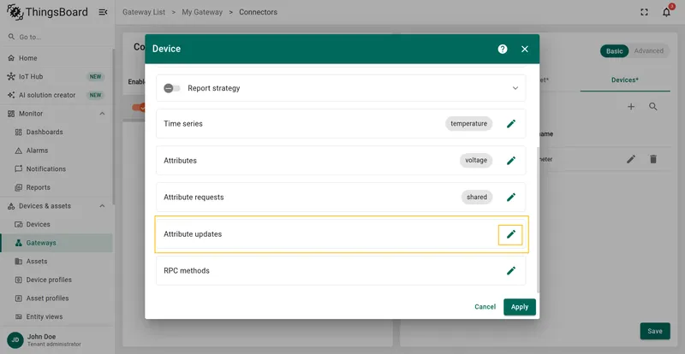The image size is (685, 354).
Task: Switch to Basic configuration mode
Action: pos(614,51)
